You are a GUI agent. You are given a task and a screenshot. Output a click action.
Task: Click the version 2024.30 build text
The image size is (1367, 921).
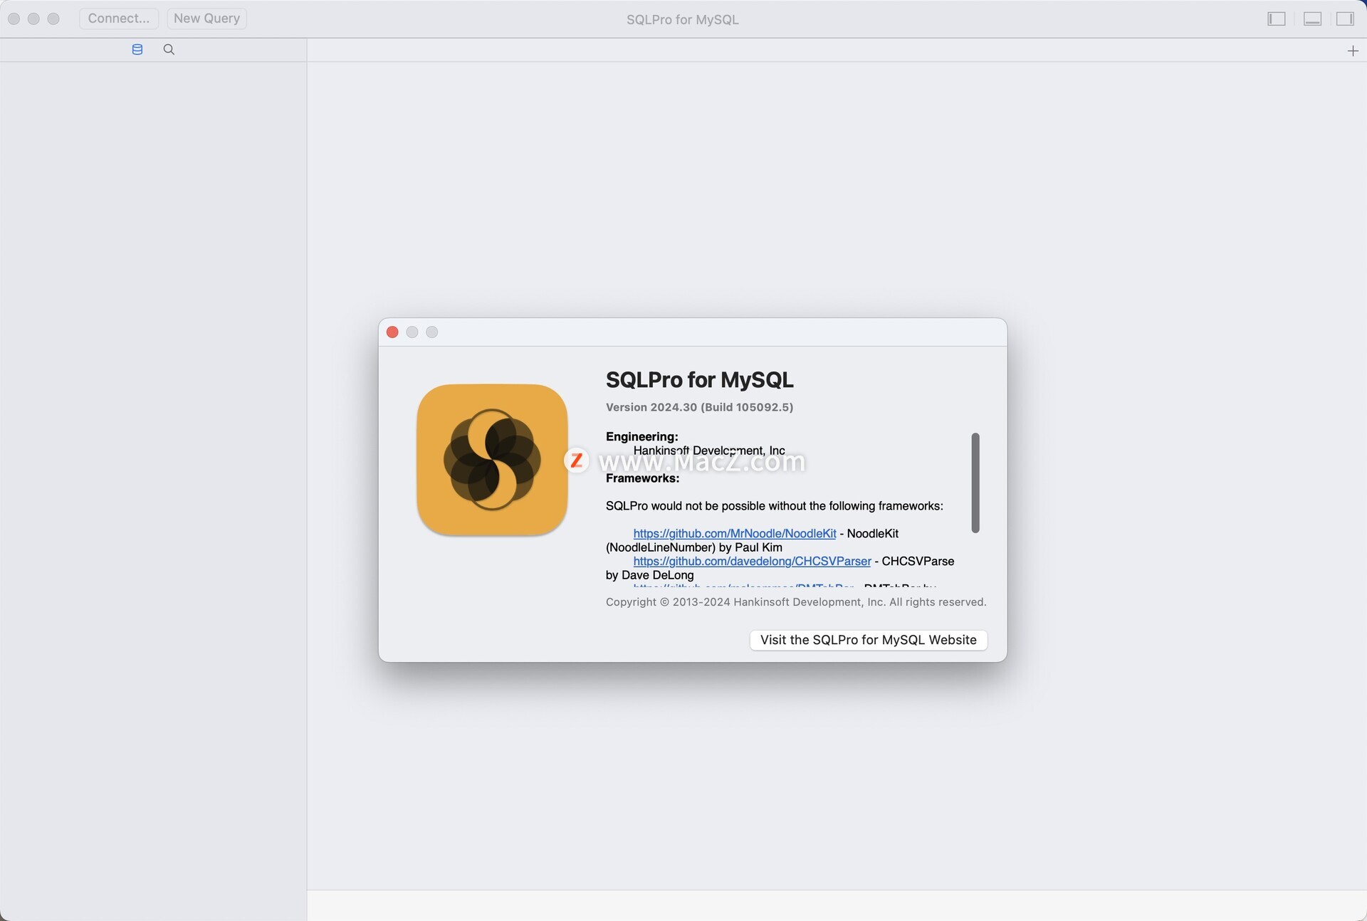[x=699, y=407]
